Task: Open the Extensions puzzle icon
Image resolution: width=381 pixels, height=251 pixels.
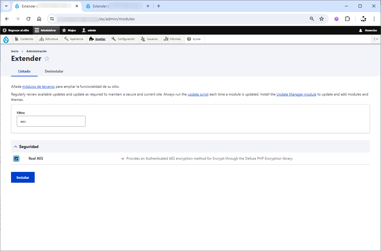Action: [347, 19]
